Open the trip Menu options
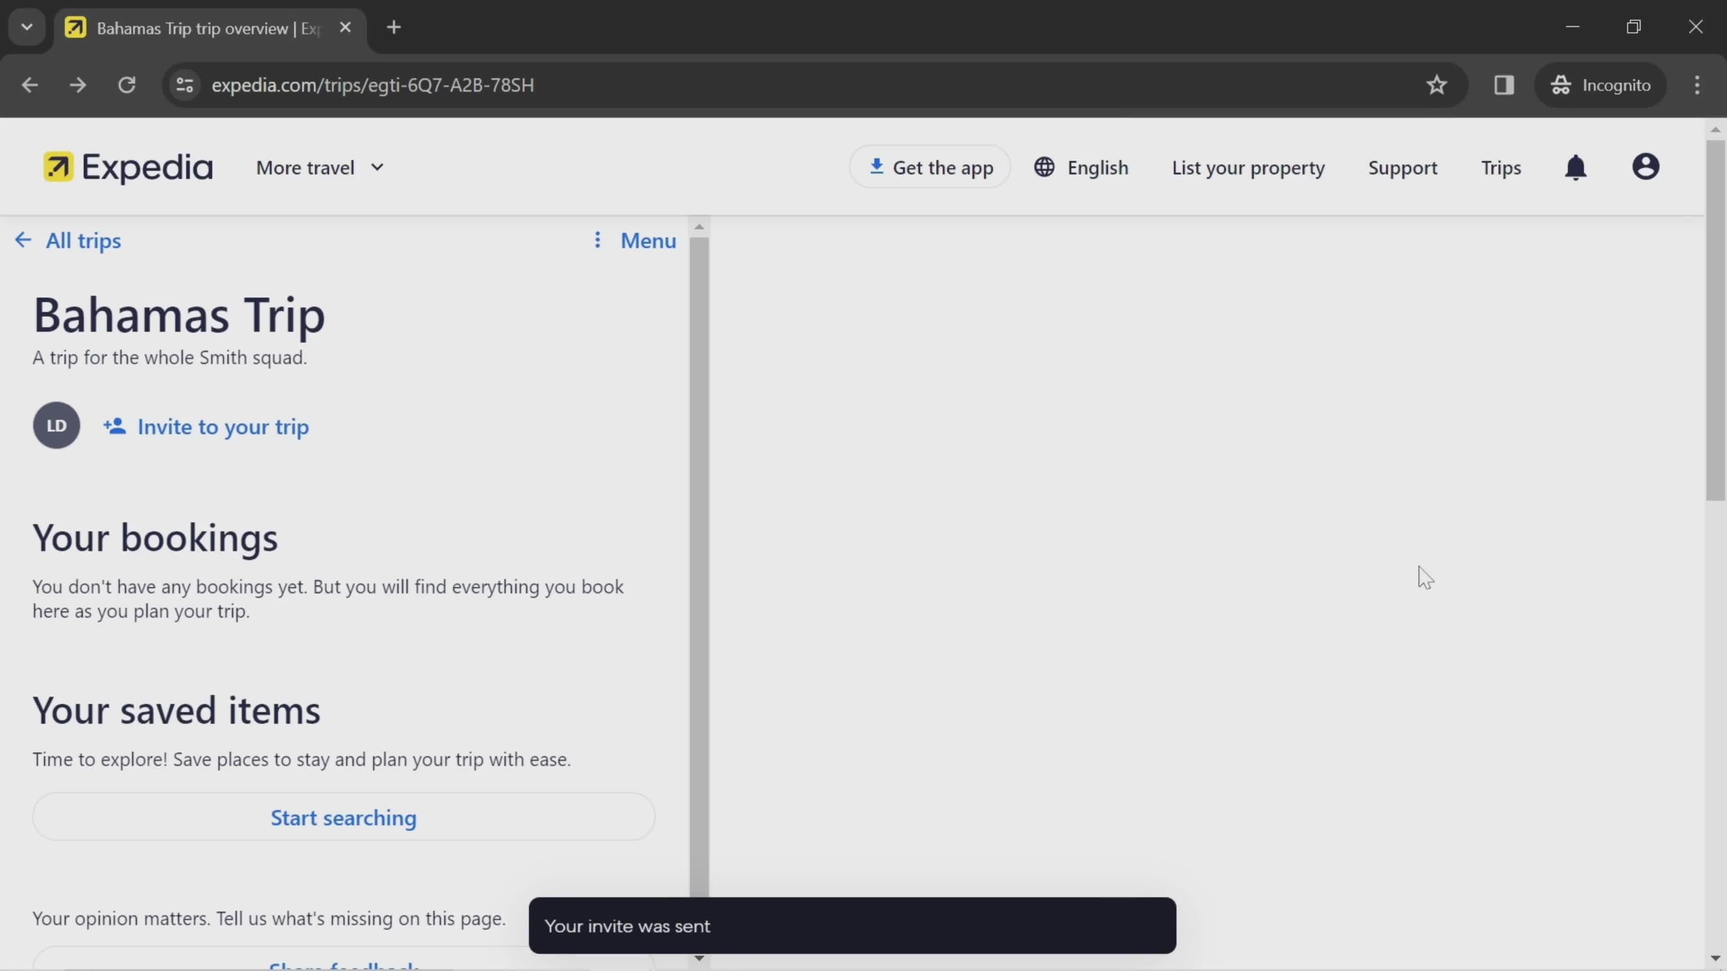 pos(633,240)
